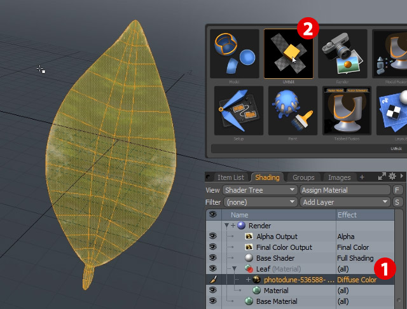Open the Filter (none) dropdown
This screenshot has width=407, height=309.
coord(260,202)
